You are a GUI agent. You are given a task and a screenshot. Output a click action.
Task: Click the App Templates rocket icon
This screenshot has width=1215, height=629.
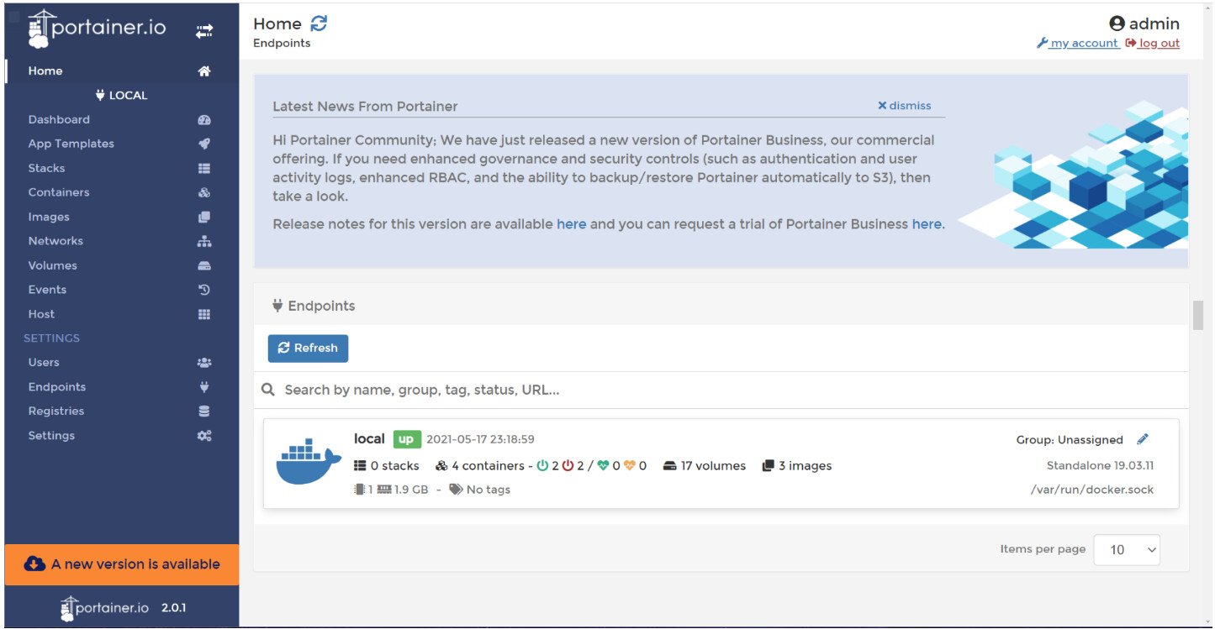[204, 144]
